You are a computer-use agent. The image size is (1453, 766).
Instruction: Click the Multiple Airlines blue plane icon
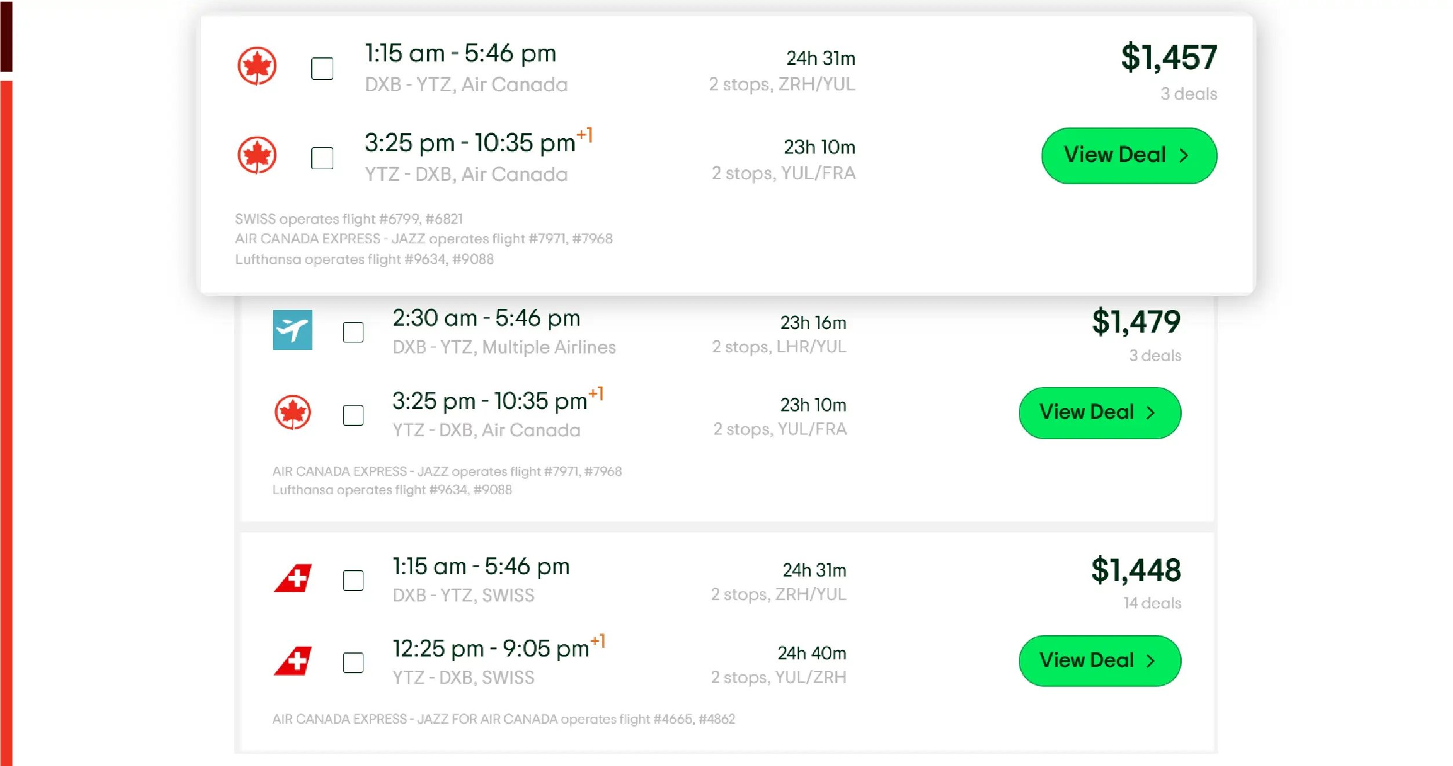click(293, 330)
